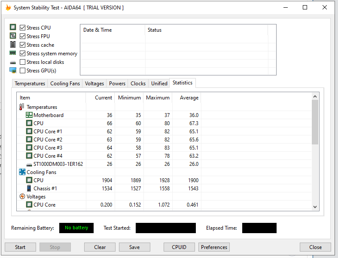Screen dimensions: 338x258
Task: Click the Current column header
Action: click(100, 98)
